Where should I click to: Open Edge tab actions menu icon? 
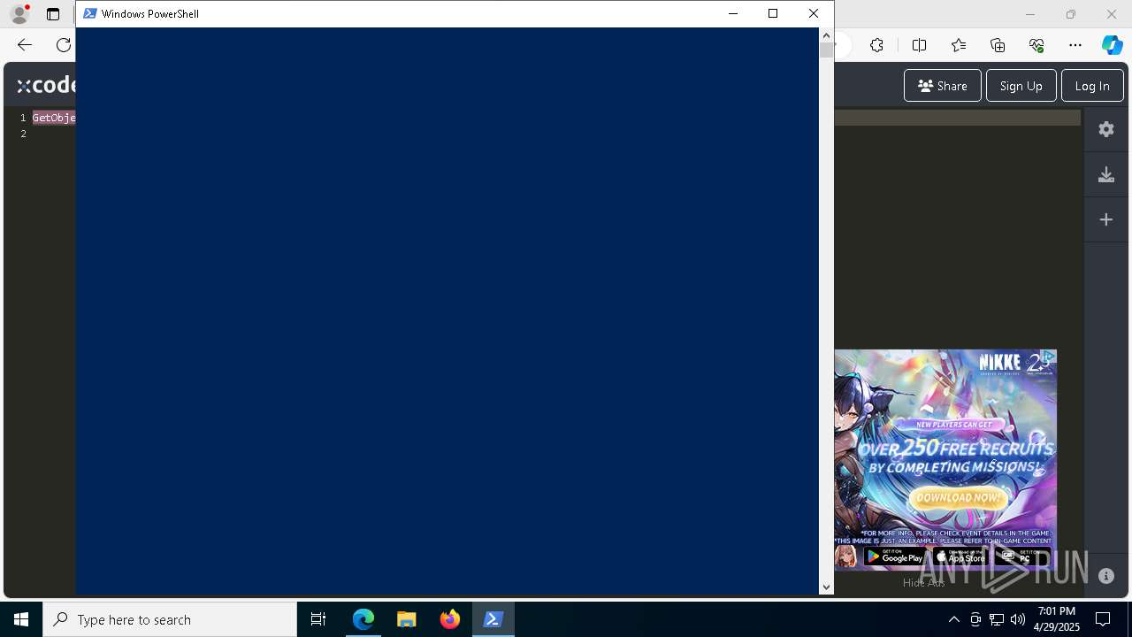(53, 14)
